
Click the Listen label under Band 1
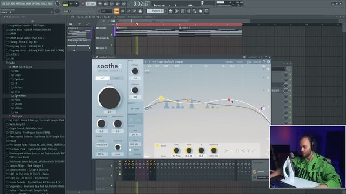coord(163,156)
